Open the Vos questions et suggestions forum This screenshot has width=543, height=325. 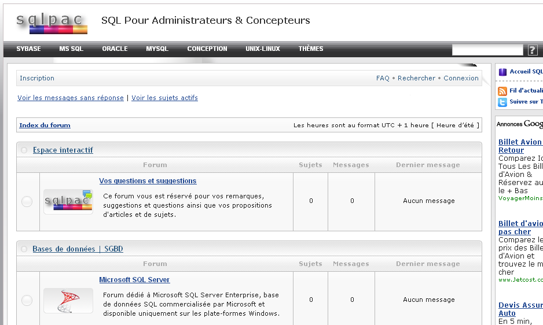[148, 181]
